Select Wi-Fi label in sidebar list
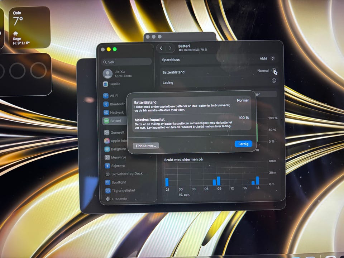The height and width of the screenshot is (258, 344). tap(114, 96)
